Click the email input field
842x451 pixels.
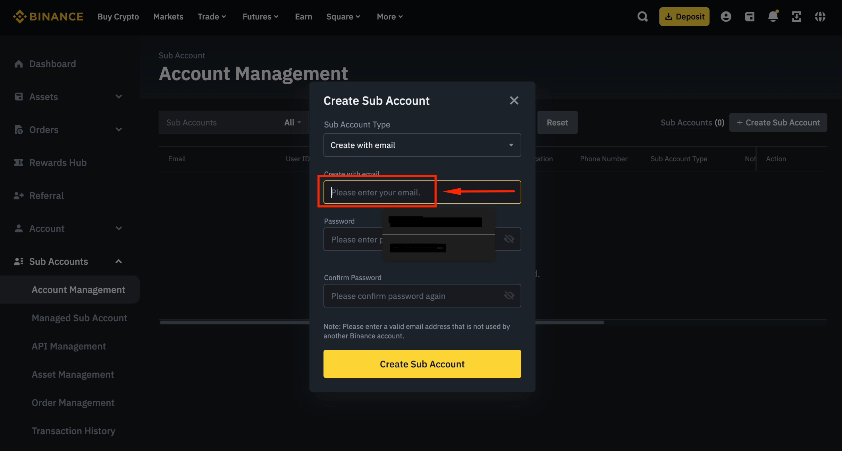point(377,192)
